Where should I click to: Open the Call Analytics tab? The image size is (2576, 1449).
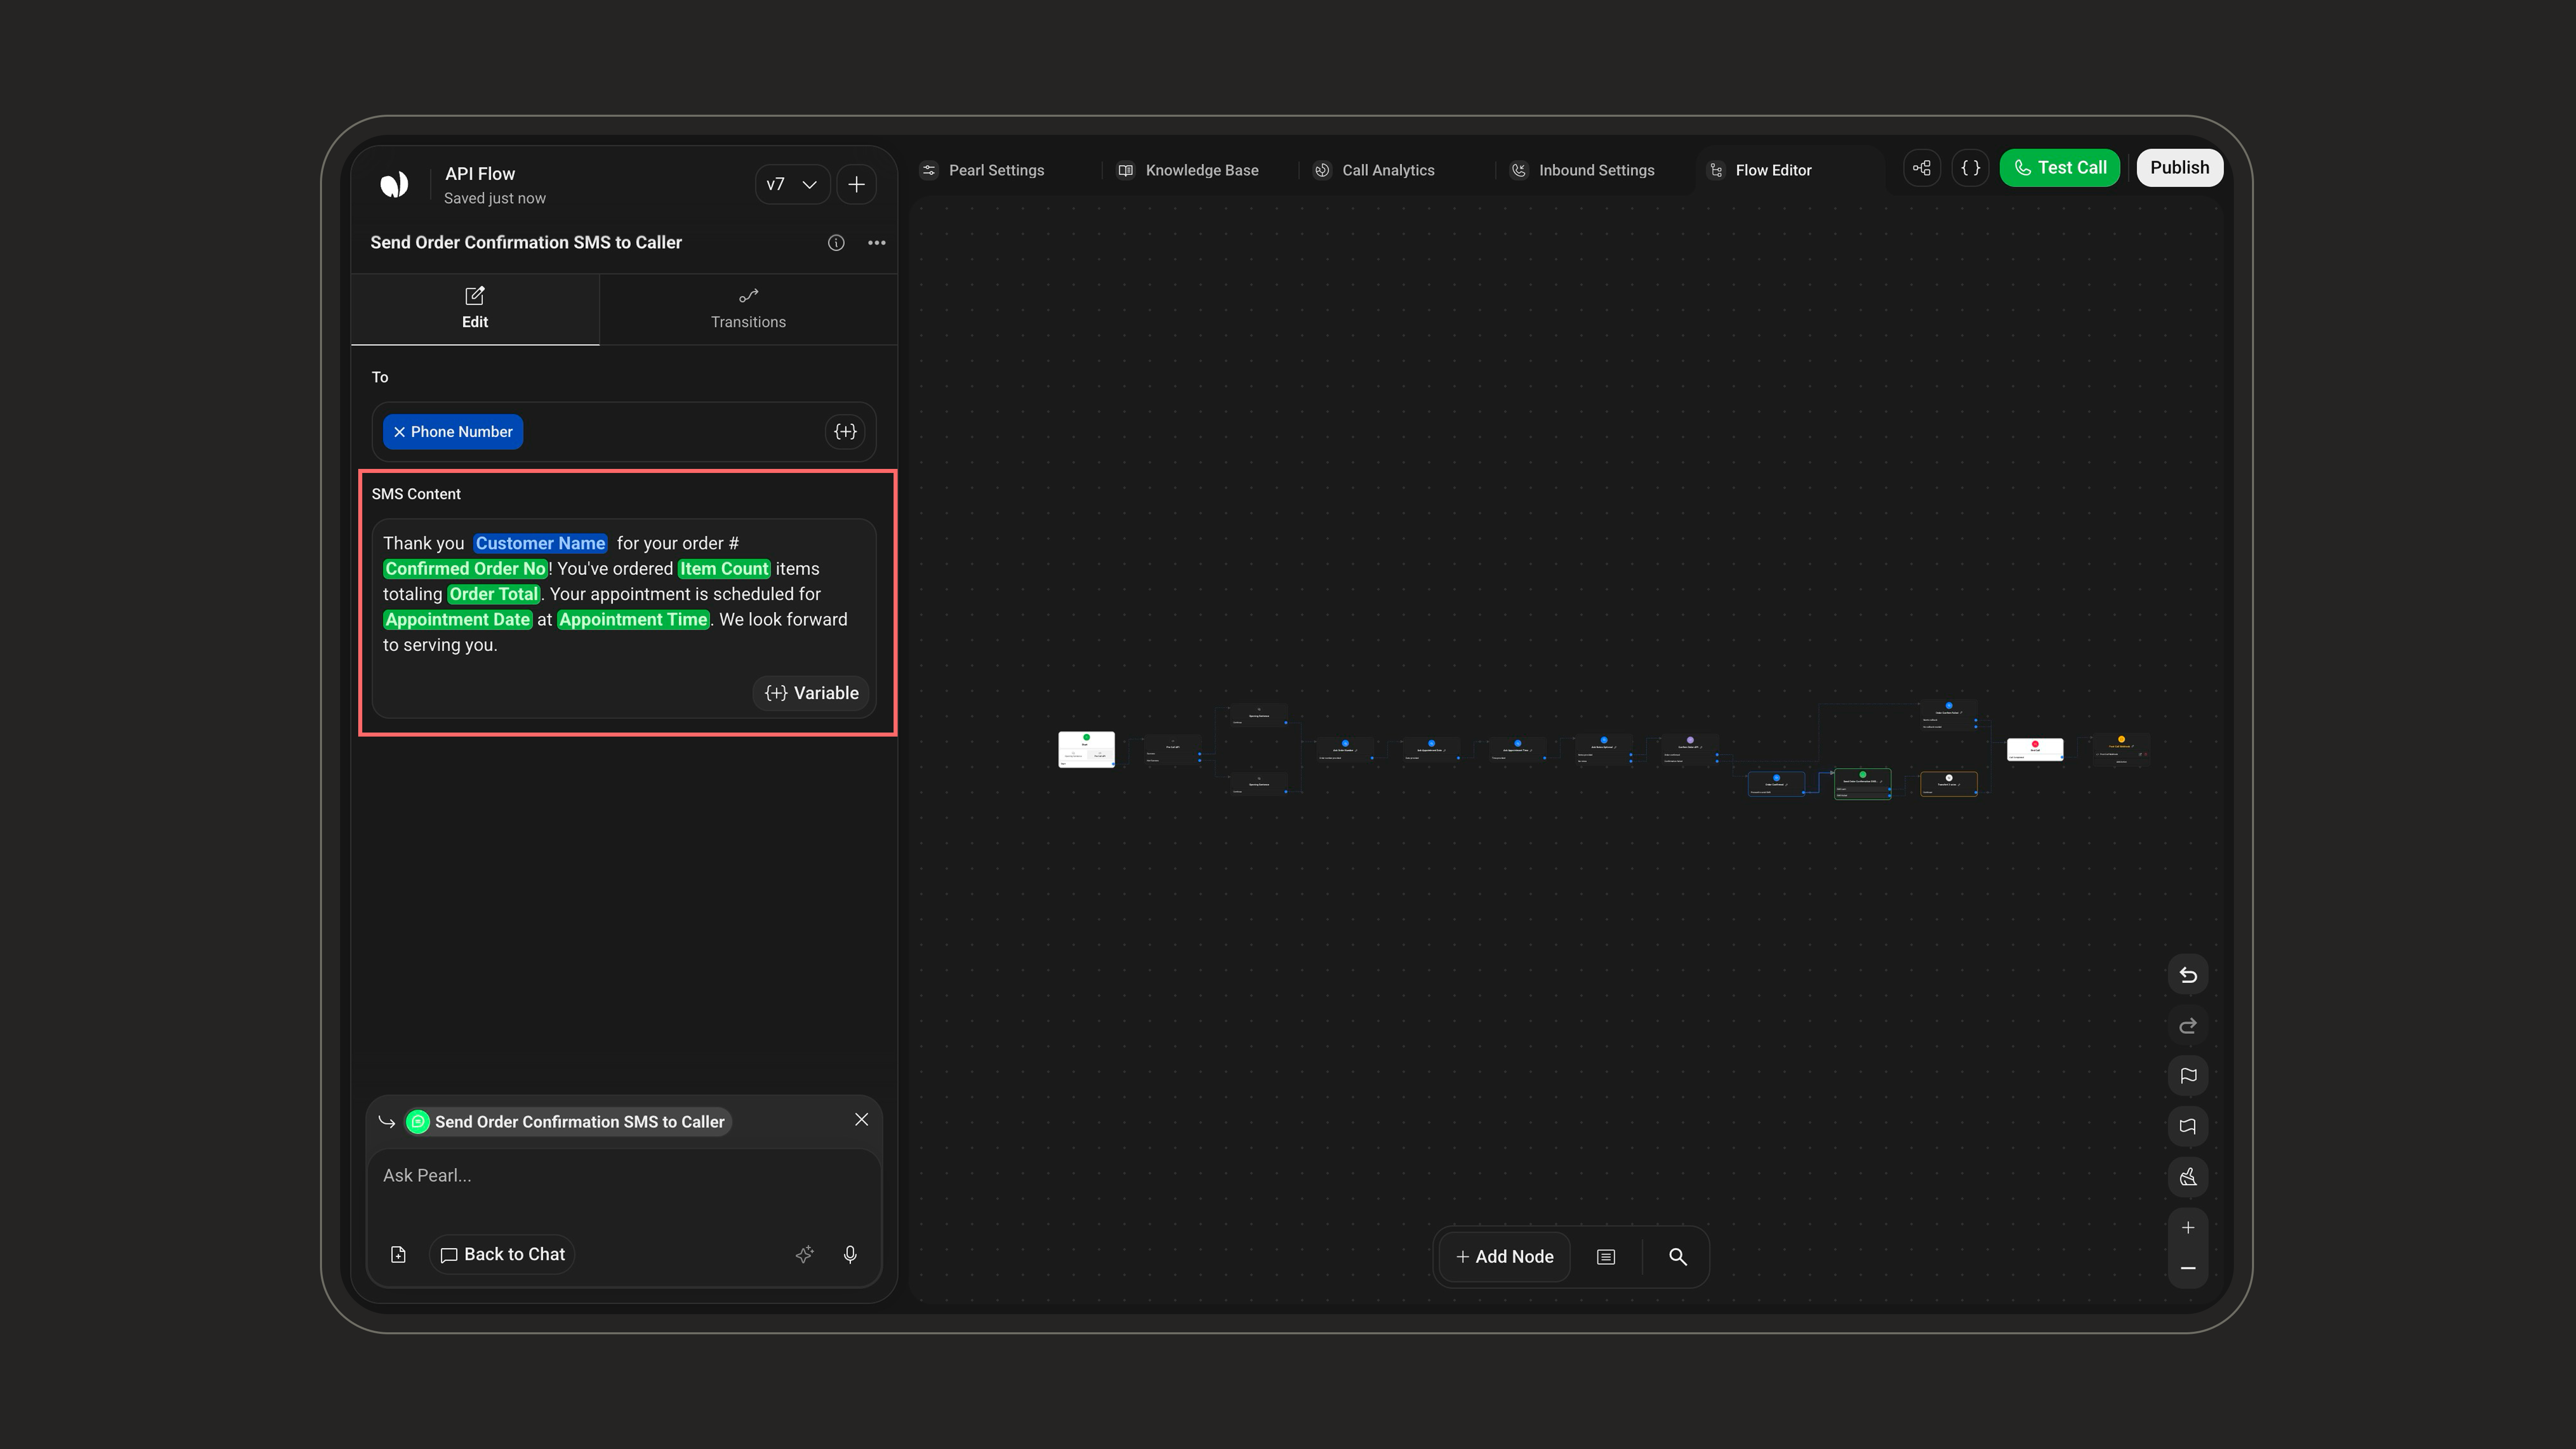[x=1375, y=170]
